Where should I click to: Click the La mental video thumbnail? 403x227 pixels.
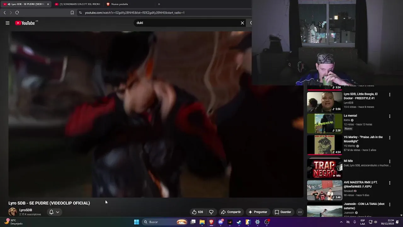pyautogui.click(x=324, y=123)
